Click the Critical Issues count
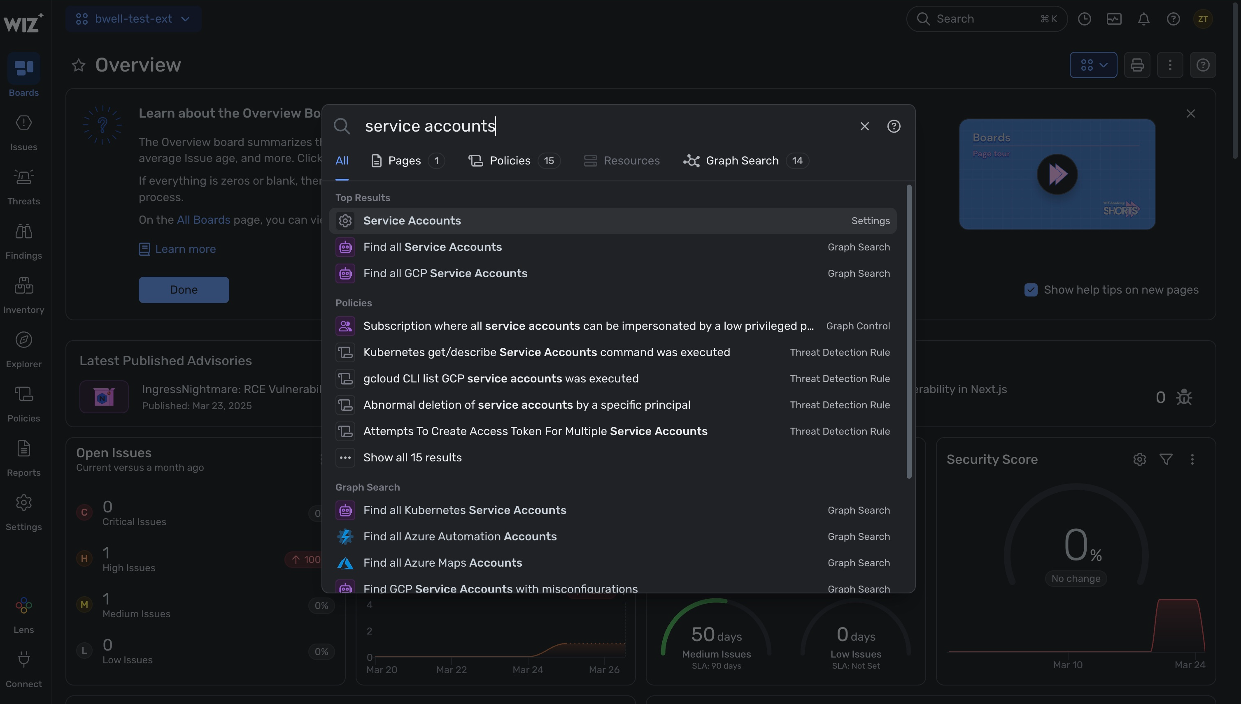This screenshot has height=704, width=1241. pyautogui.click(x=107, y=507)
